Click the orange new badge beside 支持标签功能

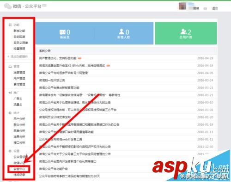click(x=79, y=59)
